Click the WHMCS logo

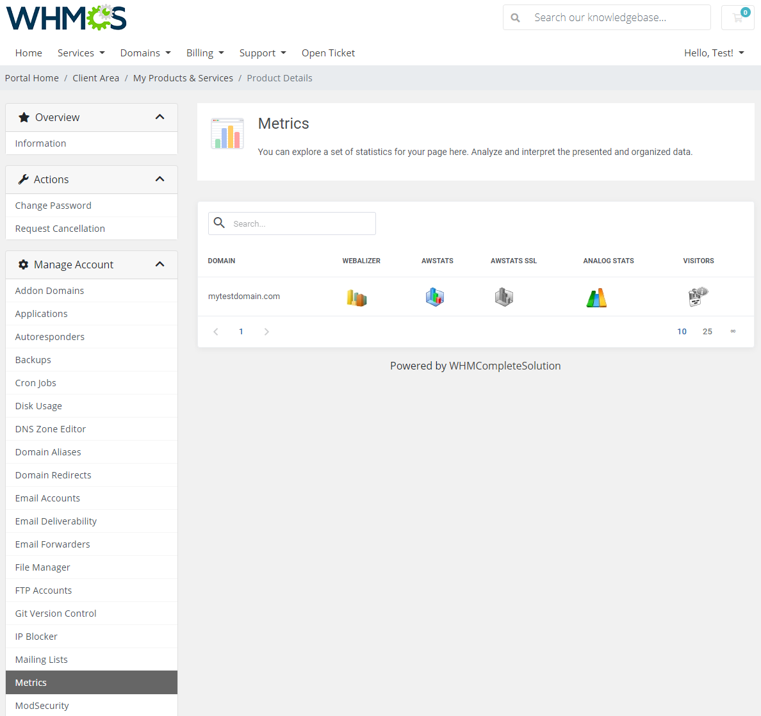click(x=66, y=17)
